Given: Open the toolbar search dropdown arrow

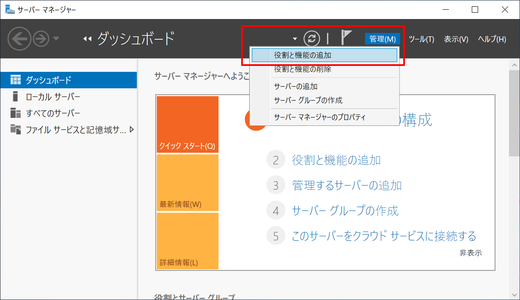Looking at the screenshot, I should [x=295, y=38].
